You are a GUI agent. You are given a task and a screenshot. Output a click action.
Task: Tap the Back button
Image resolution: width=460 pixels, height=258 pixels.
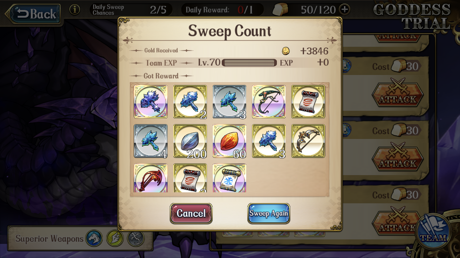tap(34, 14)
